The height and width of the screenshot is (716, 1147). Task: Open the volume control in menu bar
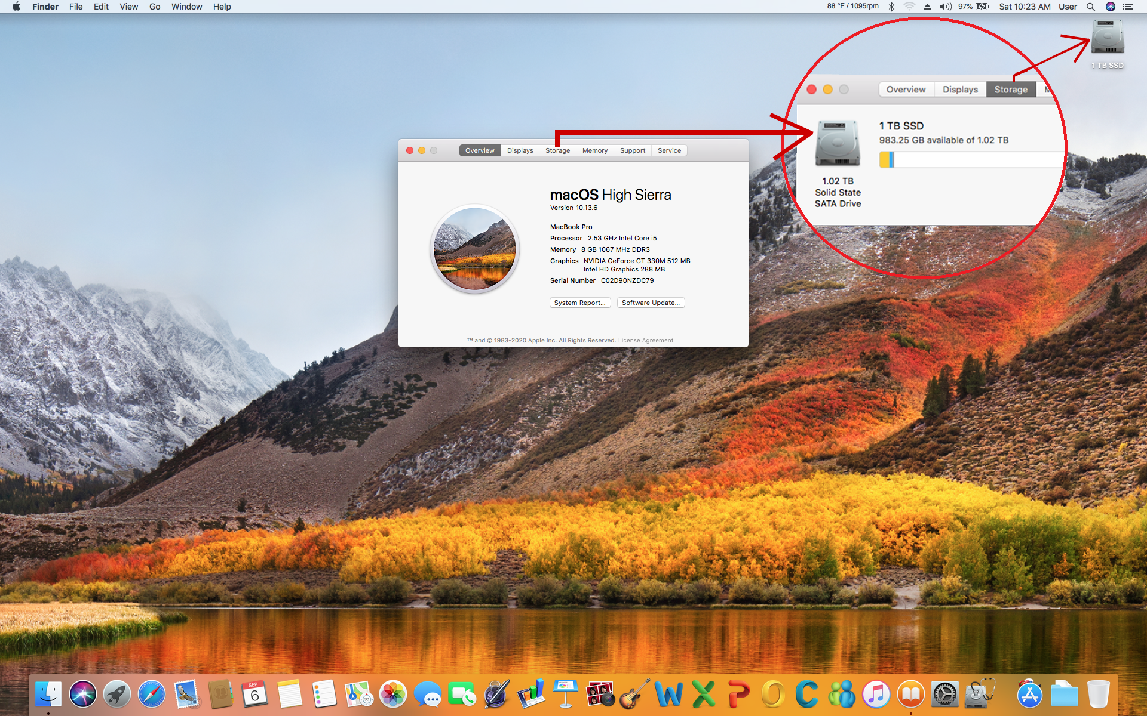click(x=945, y=7)
